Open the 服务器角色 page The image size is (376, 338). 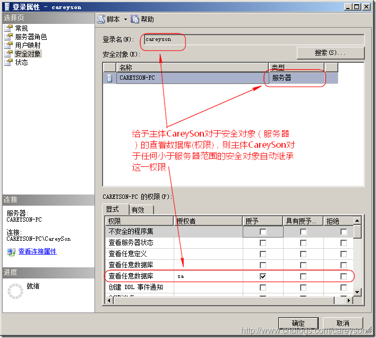31,37
